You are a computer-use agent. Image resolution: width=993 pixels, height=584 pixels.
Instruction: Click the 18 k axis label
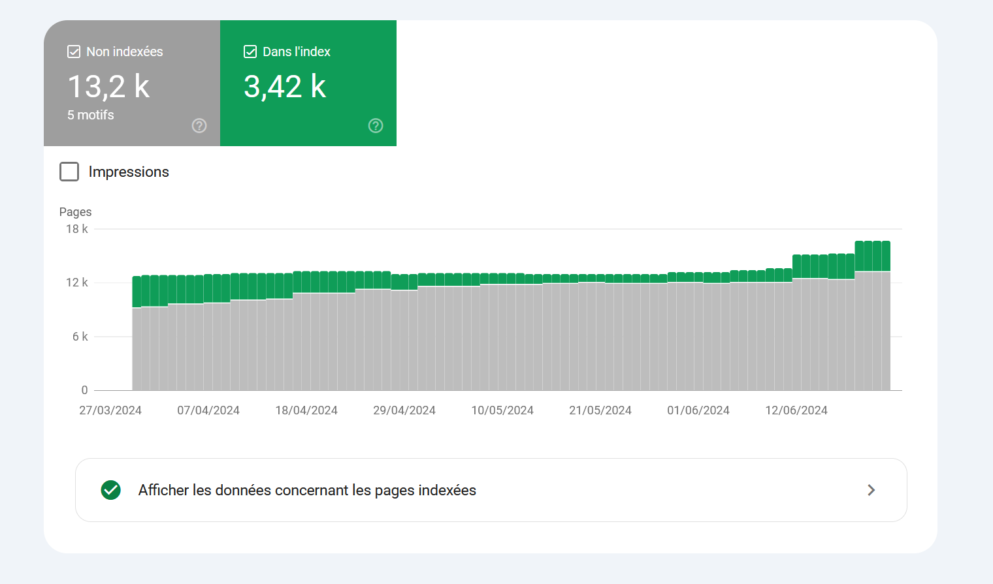click(x=76, y=229)
